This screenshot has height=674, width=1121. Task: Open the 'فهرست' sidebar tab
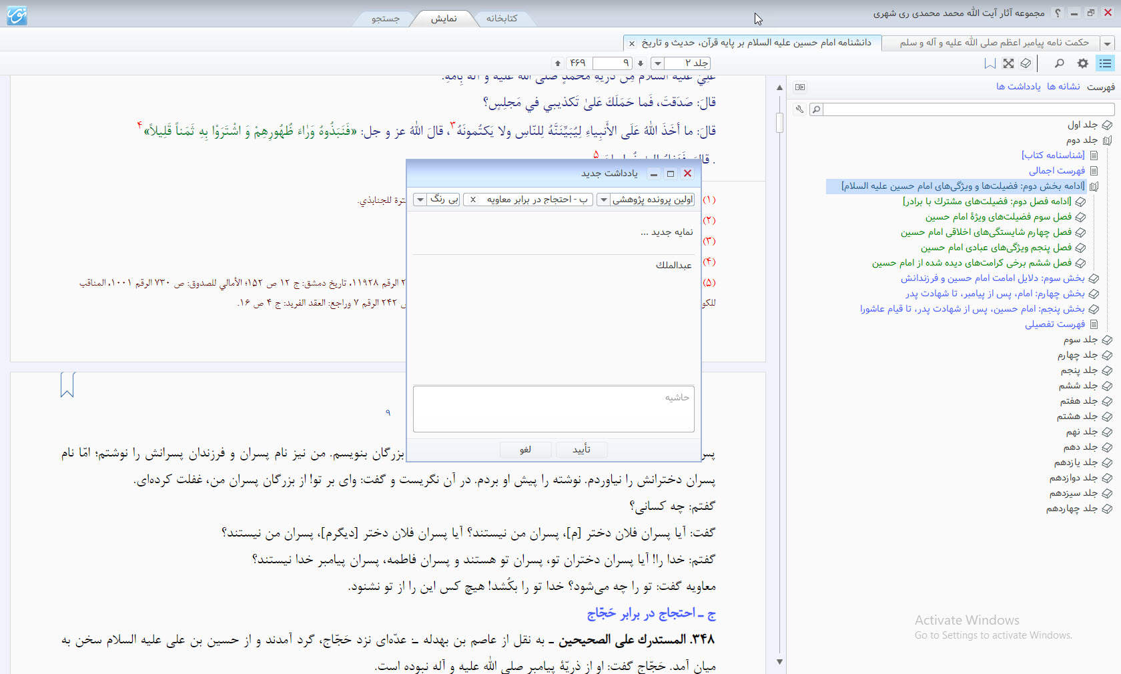click(x=1101, y=87)
